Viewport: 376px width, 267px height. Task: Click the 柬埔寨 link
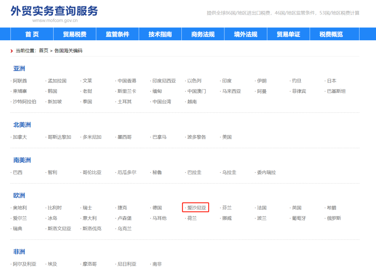coord(20,91)
